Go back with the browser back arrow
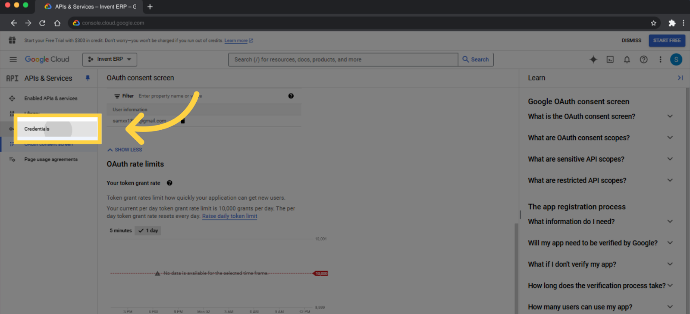Viewport: 690px width, 314px height. (14, 23)
